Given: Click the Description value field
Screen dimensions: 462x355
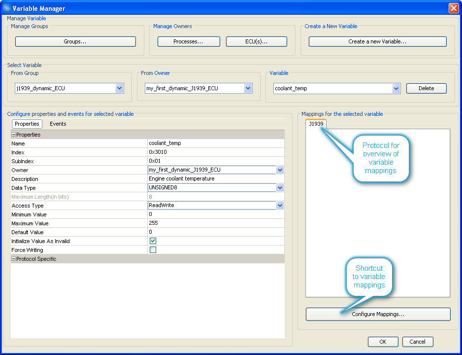Looking at the screenshot, I should [216, 179].
